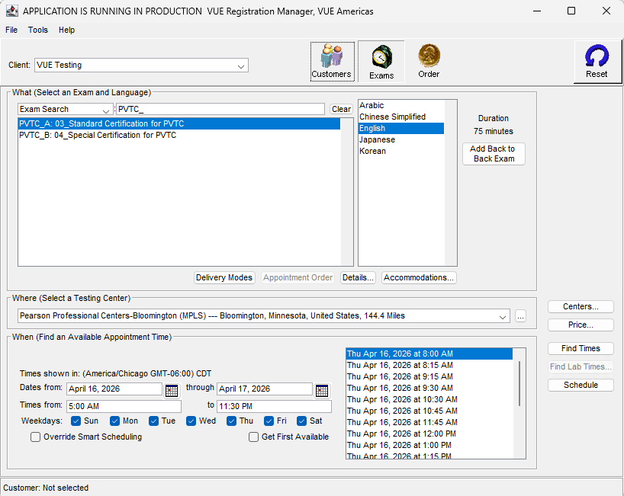
Task: Open calendar picker for Dates from
Action: (172, 390)
